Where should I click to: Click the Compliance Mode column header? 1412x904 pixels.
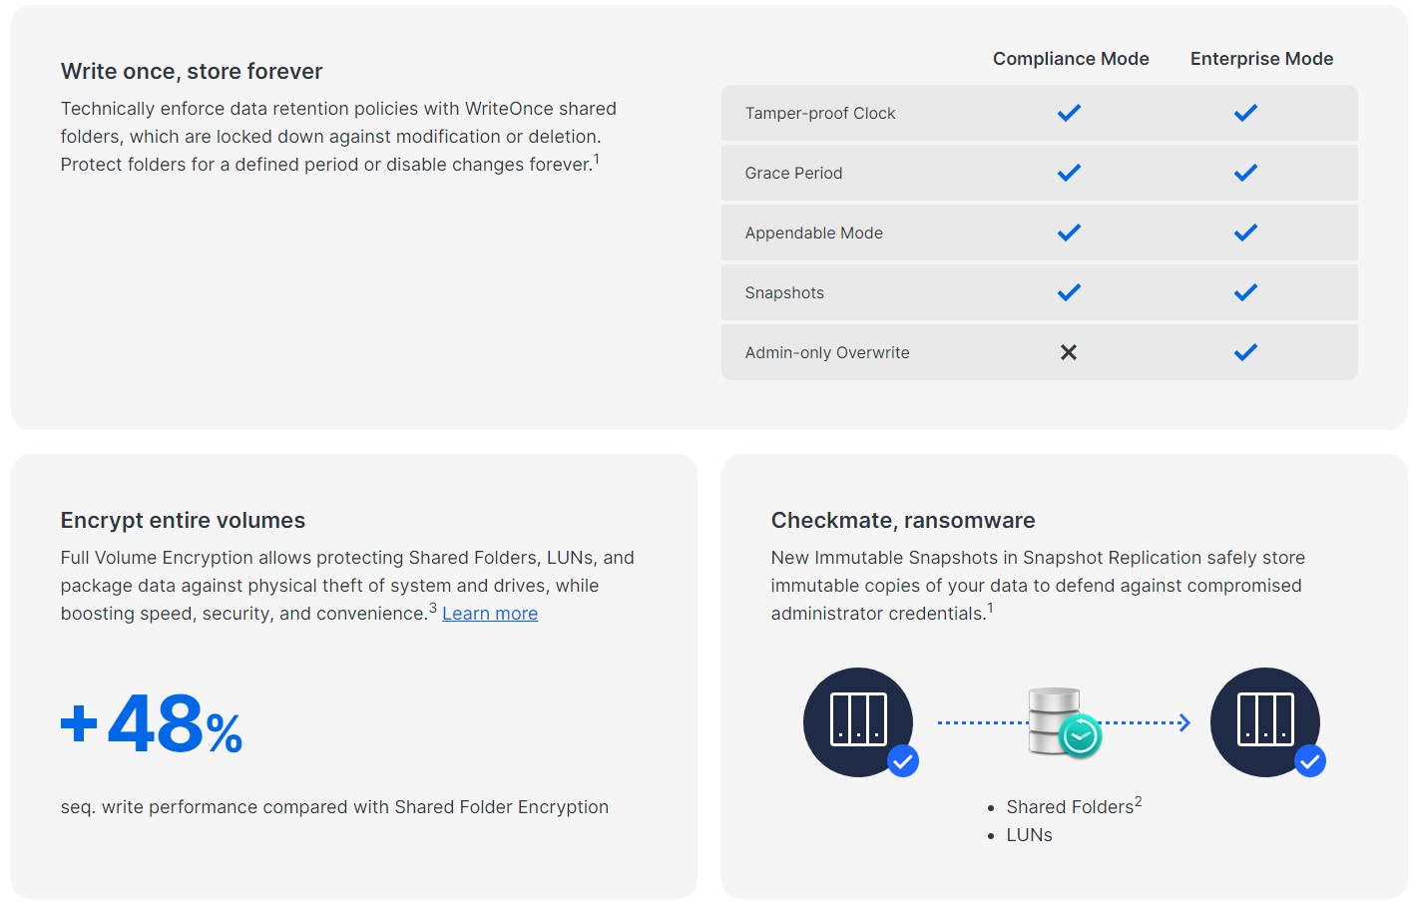point(1071,59)
